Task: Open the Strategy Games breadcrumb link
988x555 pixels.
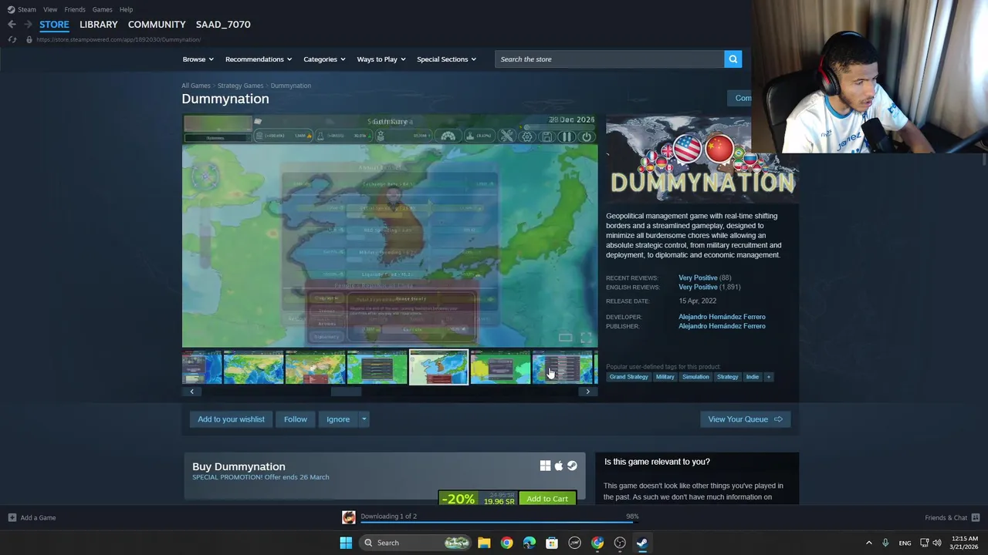Action: click(240, 86)
